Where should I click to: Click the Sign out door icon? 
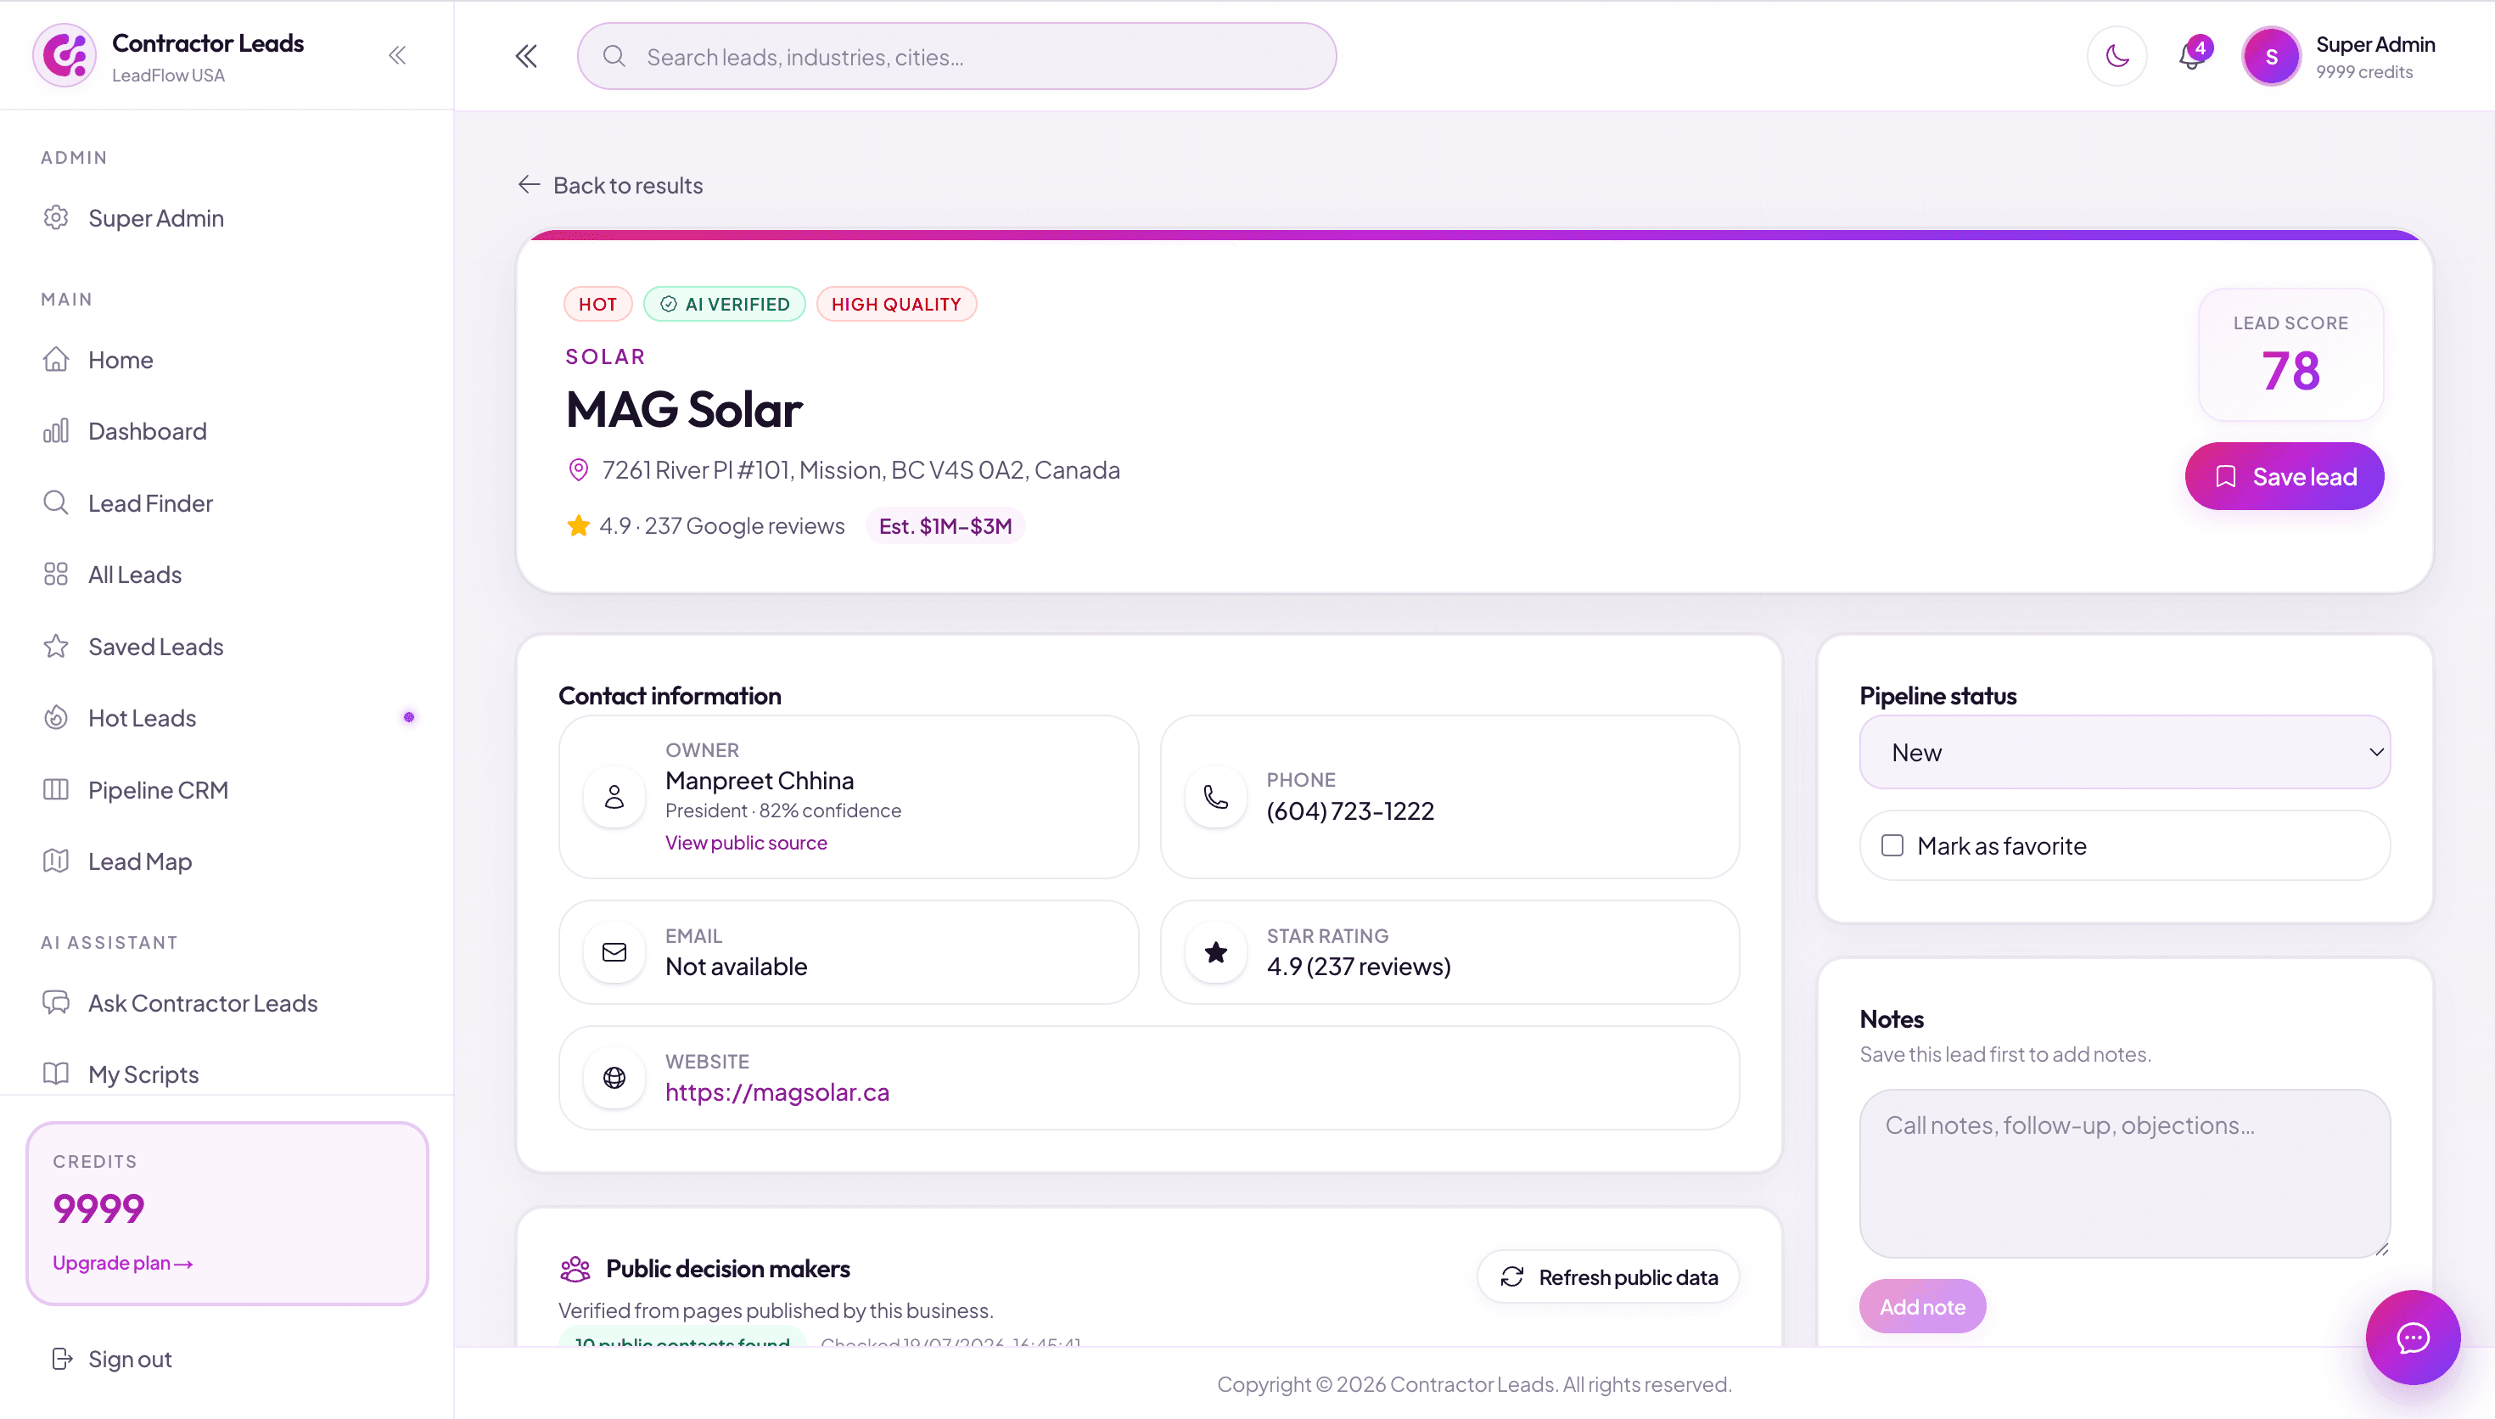pyautogui.click(x=62, y=1359)
